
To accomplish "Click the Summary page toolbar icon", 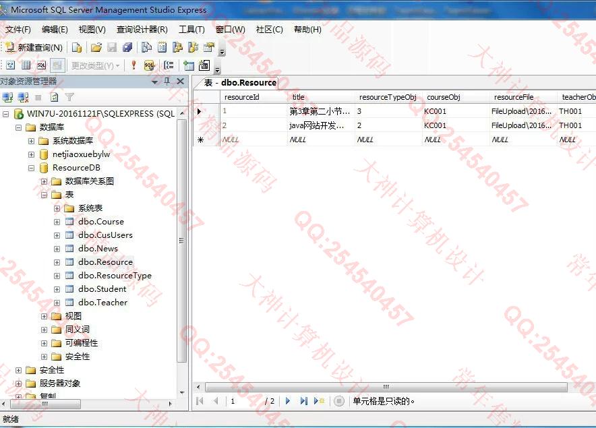I will (162, 47).
